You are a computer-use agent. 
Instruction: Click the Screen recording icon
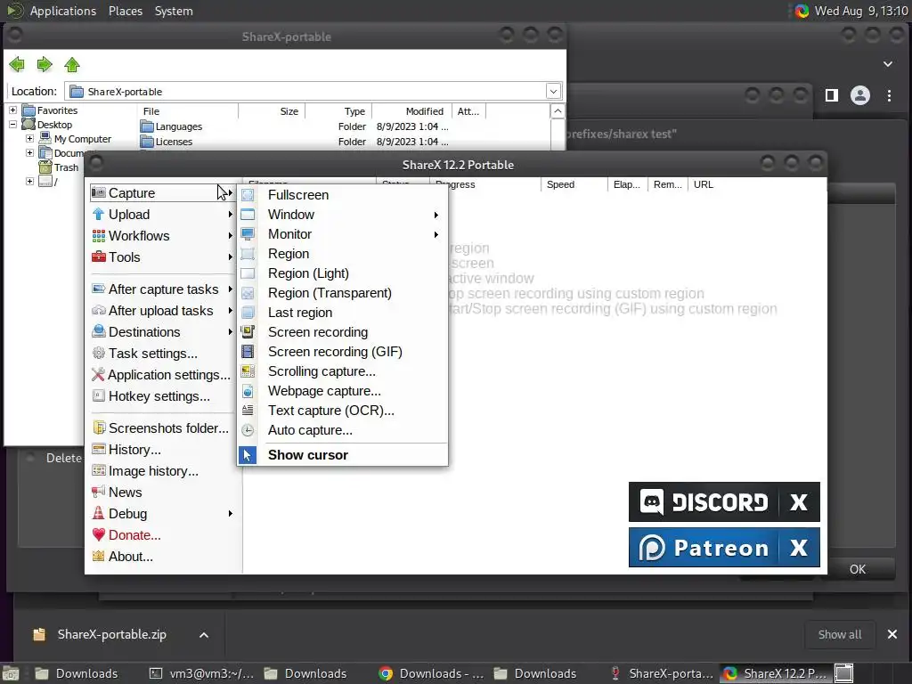point(248,332)
